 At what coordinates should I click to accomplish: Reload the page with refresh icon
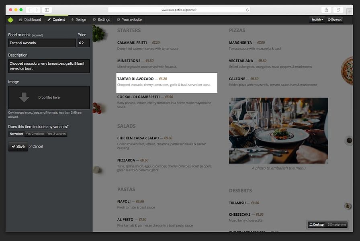[x=247, y=10]
